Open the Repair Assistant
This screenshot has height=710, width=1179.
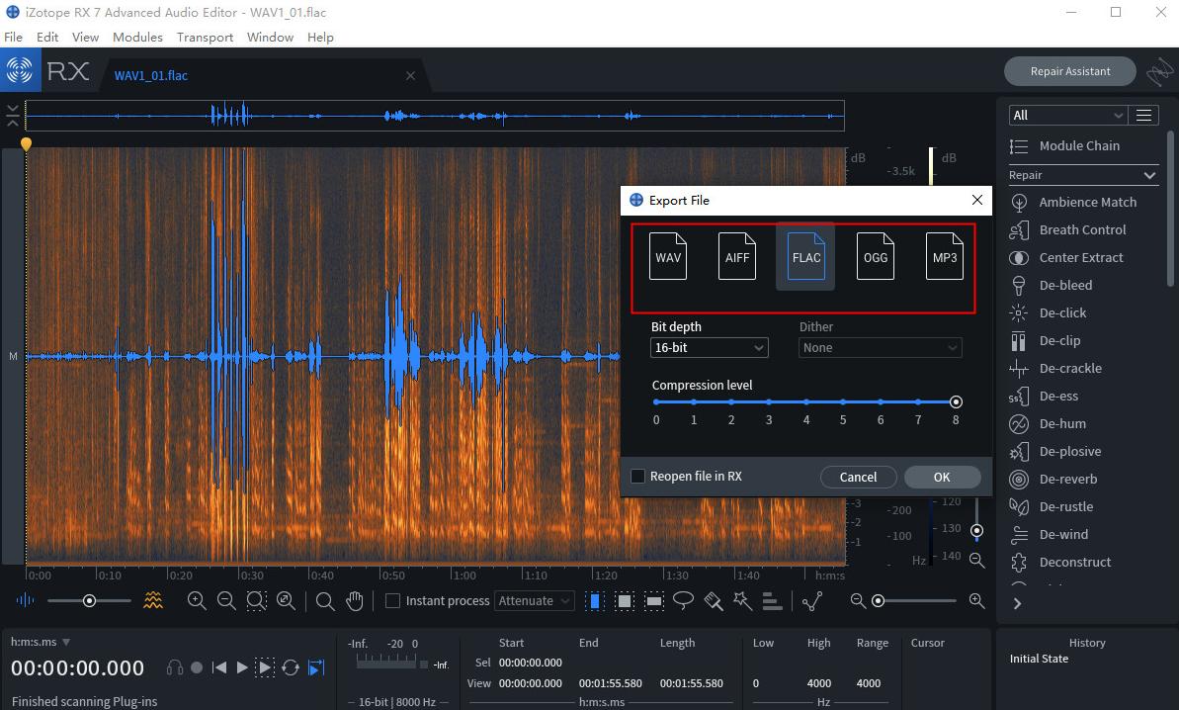[x=1069, y=71]
